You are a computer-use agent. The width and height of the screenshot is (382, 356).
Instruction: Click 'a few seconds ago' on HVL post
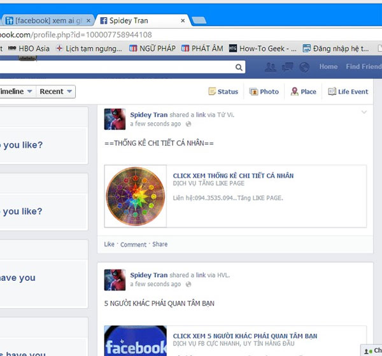(155, 284)
